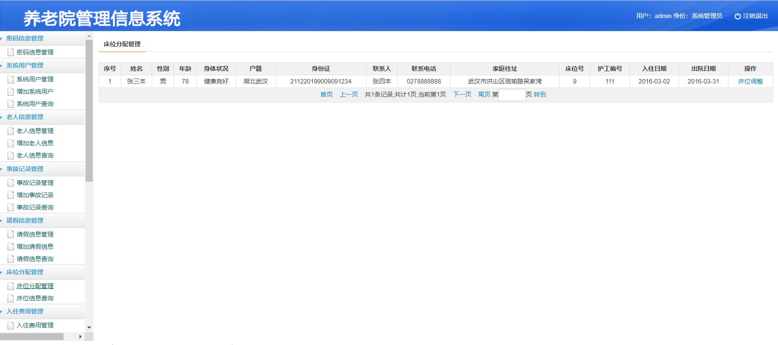Go to 下一页 next page link

(x=462, y=95)
